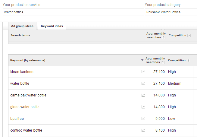The image size is (197, 137).
Task: Click the product category field 'Reusable Water Bottles'
Action: point(171,12)
